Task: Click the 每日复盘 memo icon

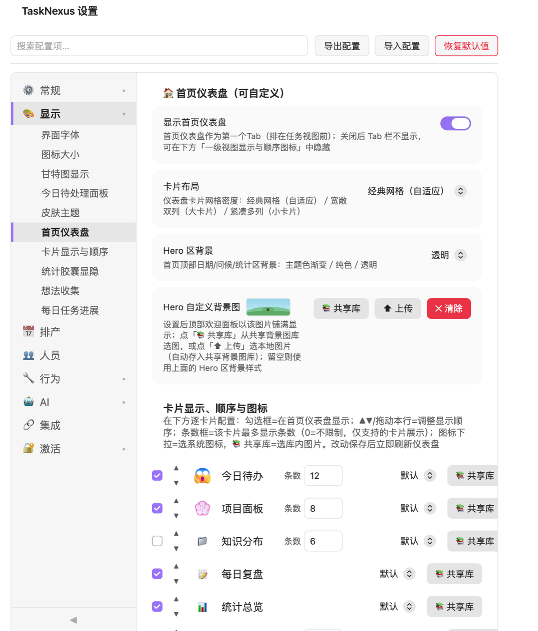Action: pyautogui.click(x=202, y=574)
